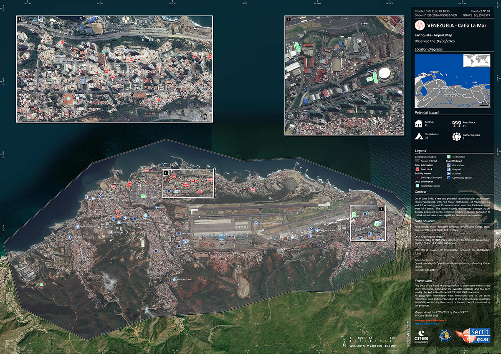Image resolution: width=501 pixels, height=354 pixels.
Task: Click the "Data sources" heading
Action: [425, 220]
